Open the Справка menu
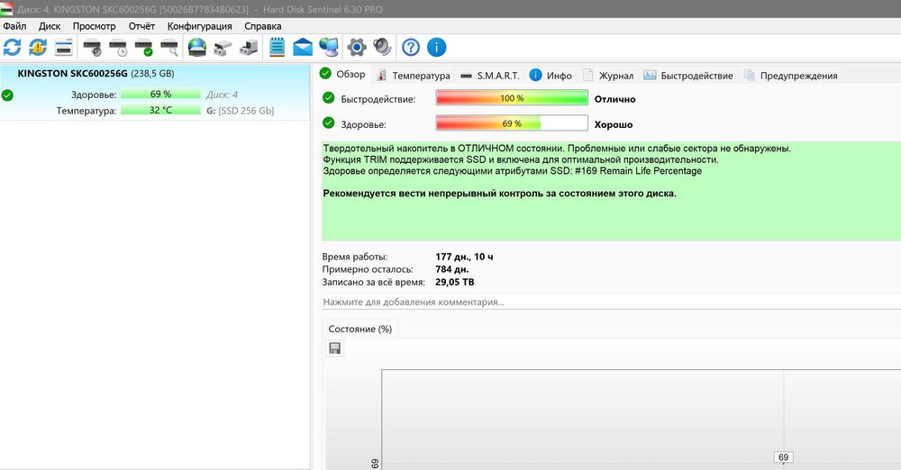The image size is (901, 470). [x=262, y=26]
